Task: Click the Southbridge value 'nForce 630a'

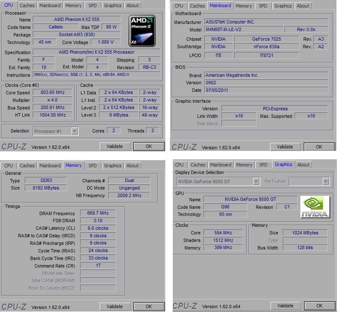Action: click(x=266, y=47)
